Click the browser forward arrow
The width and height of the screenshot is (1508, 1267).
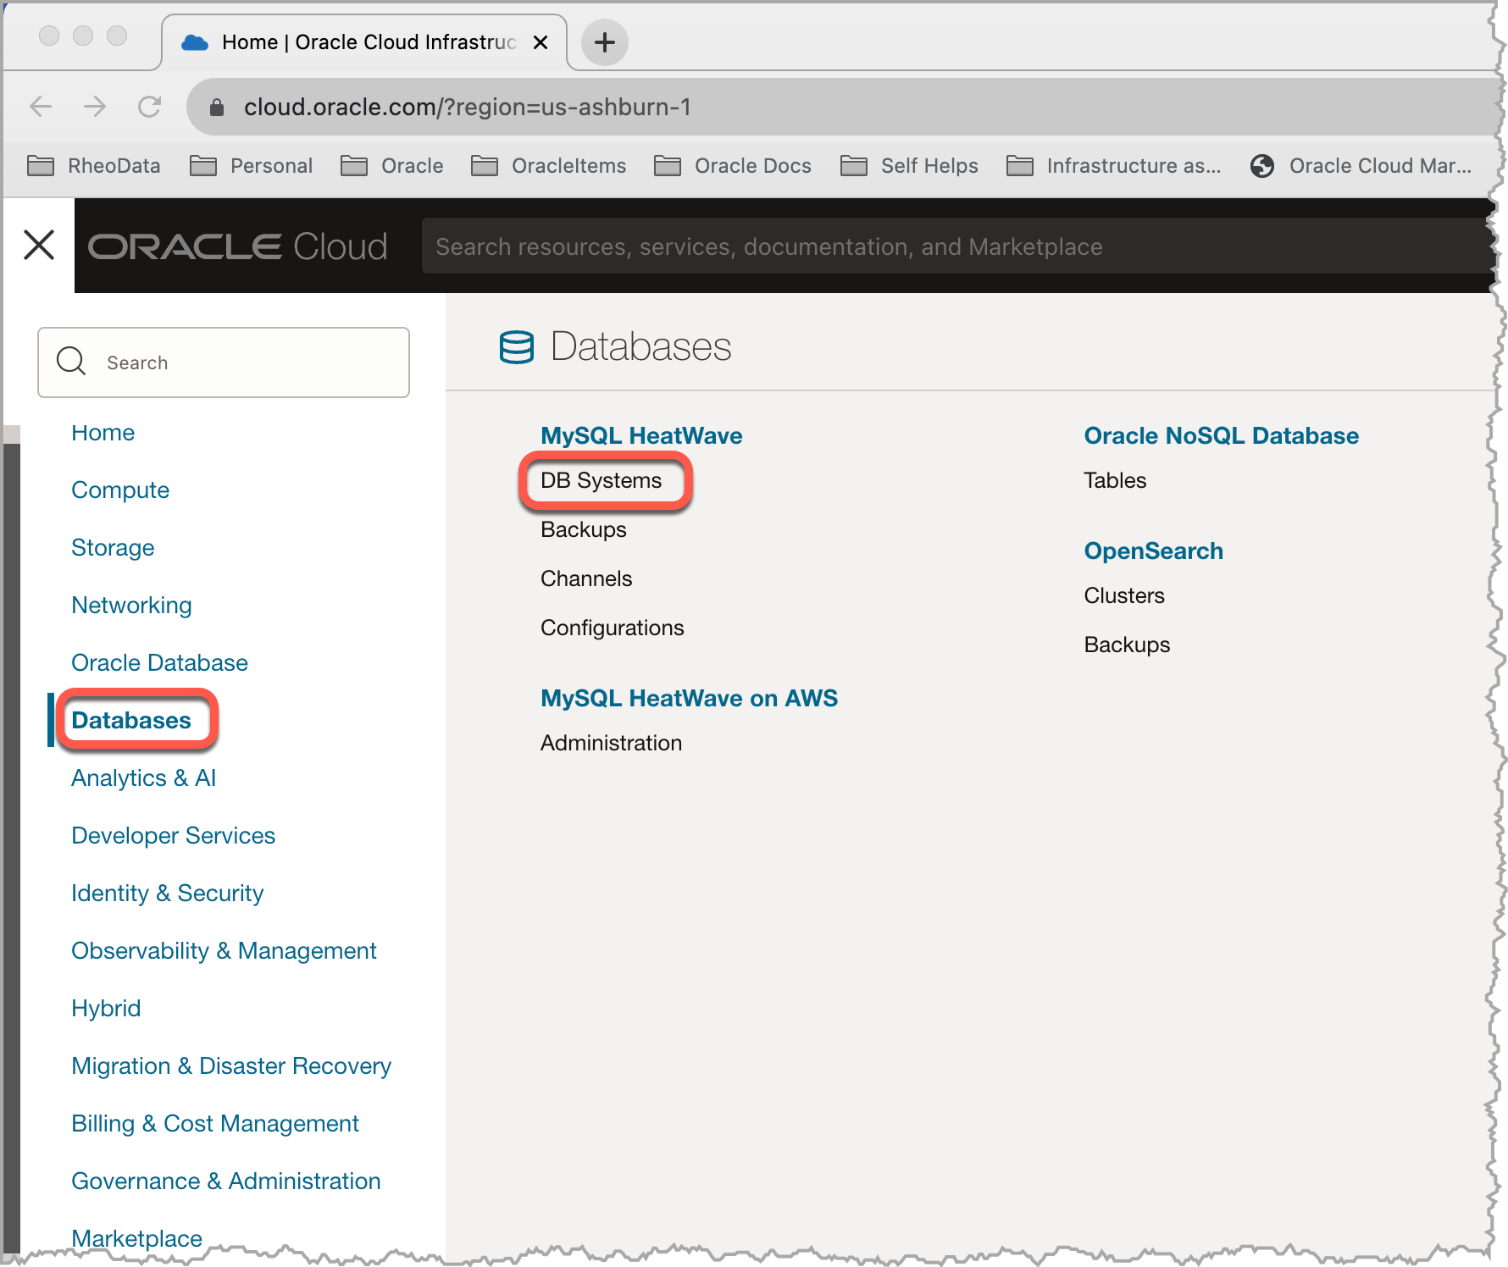pyautogui.click(x=95, y=107)
